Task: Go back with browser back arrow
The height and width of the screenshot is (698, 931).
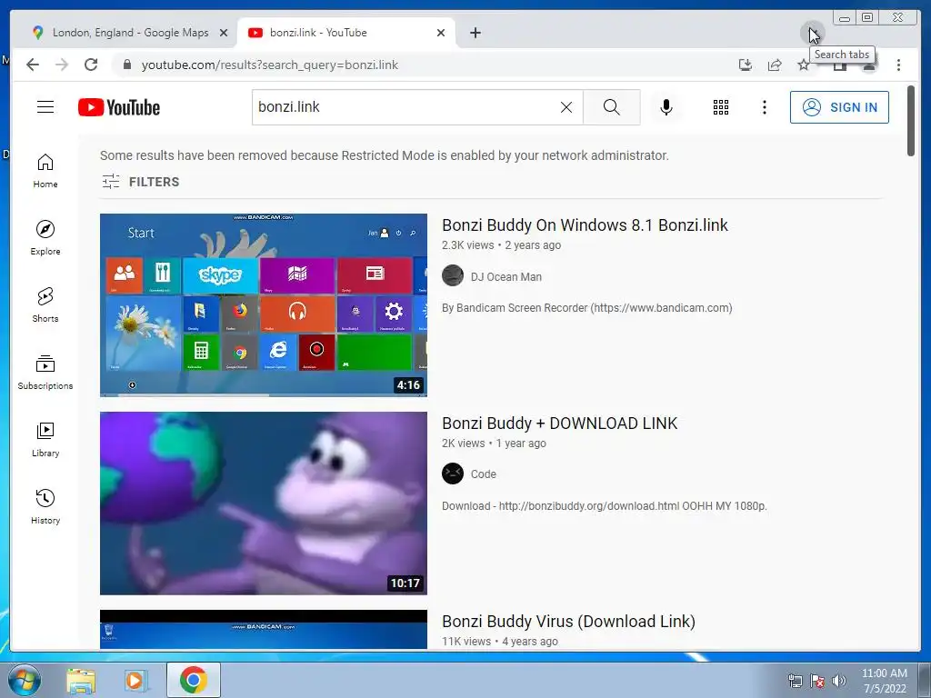Action: pyautogui.click(x=33, y=65)
